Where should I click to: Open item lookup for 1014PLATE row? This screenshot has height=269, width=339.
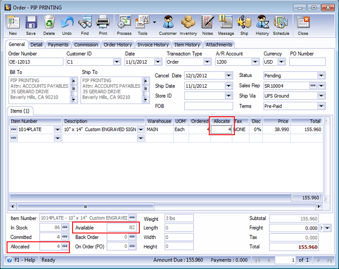pos(13,129)
